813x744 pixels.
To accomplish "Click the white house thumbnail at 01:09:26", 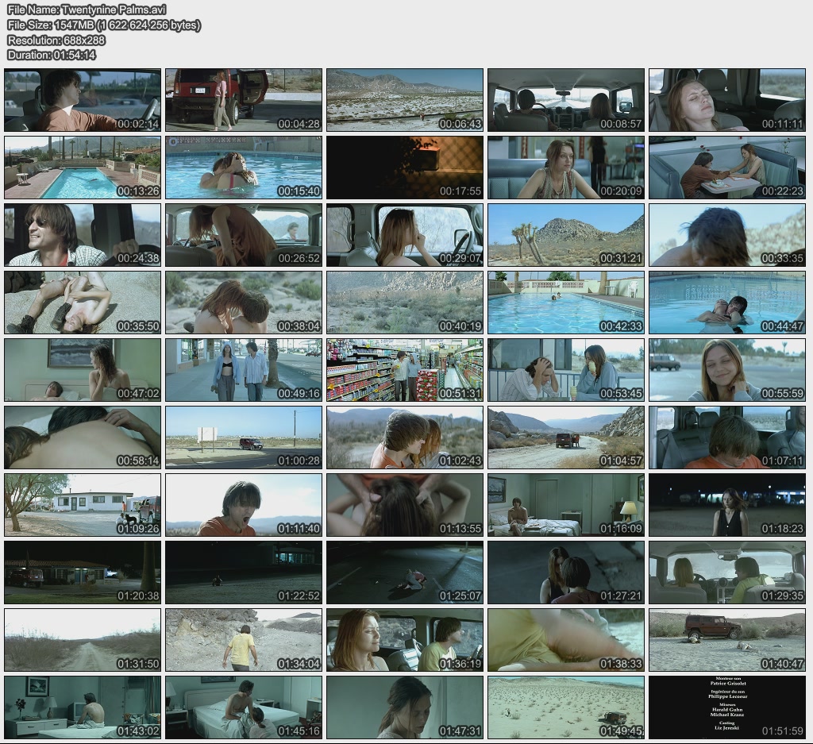I will [83, 505].
